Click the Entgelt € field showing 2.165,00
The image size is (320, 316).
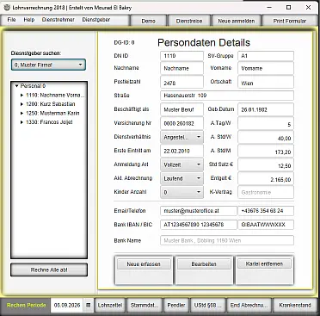point(266,178)
